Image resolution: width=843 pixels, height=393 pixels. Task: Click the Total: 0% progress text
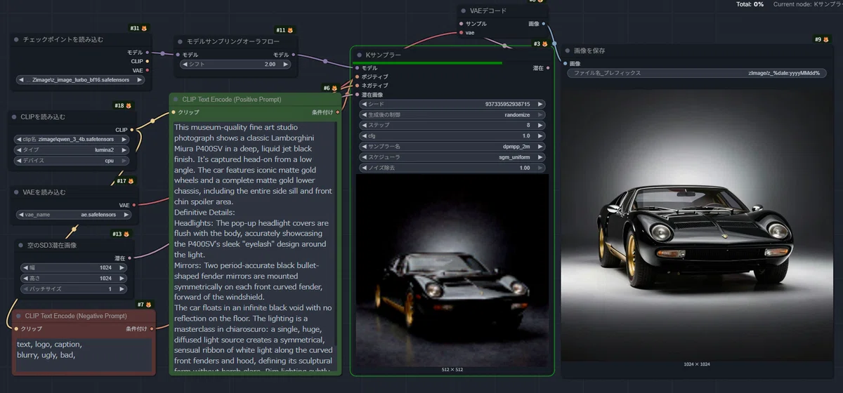pos(750,4)
